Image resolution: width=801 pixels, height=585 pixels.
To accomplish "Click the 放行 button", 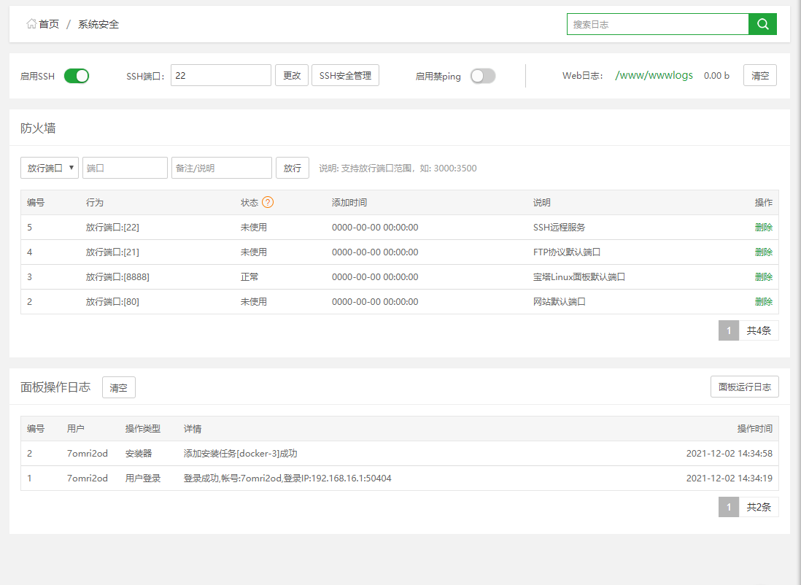I will (293, 168).
